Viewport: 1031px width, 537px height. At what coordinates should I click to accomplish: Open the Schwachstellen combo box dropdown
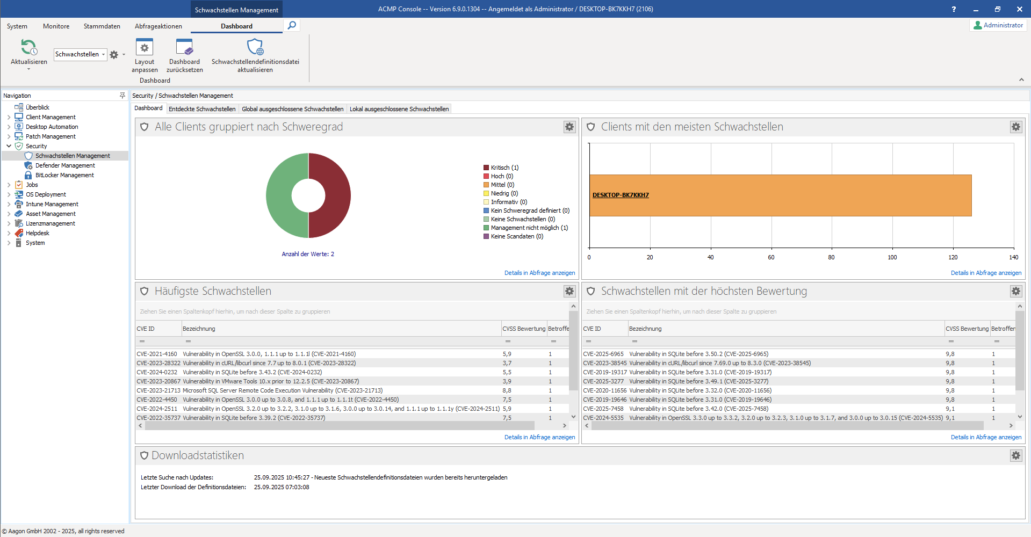[x=103, y=54]
